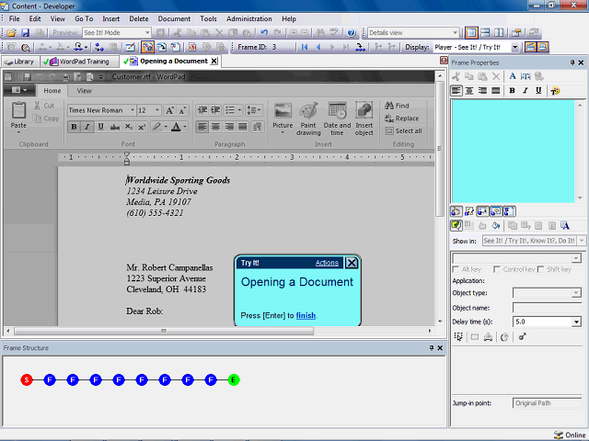Apply Italic in Frame Properties toolbar

pos(525,90)
